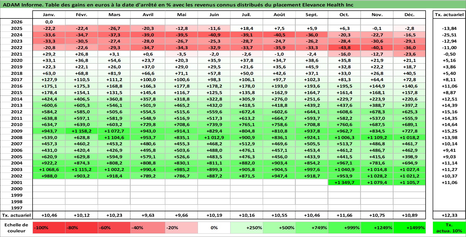Select the +0,6 cell in 2021
466x237 pixels.
click(x=148, y=54)
